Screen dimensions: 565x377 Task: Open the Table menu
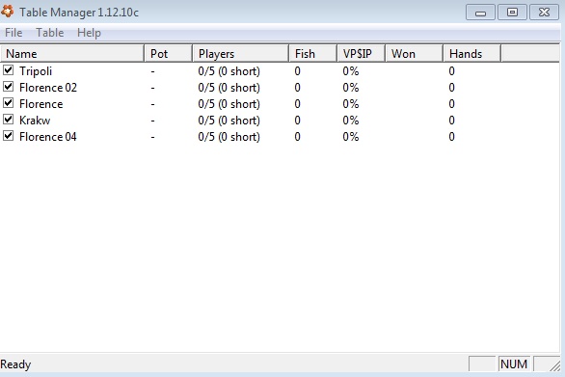[50, 33]
